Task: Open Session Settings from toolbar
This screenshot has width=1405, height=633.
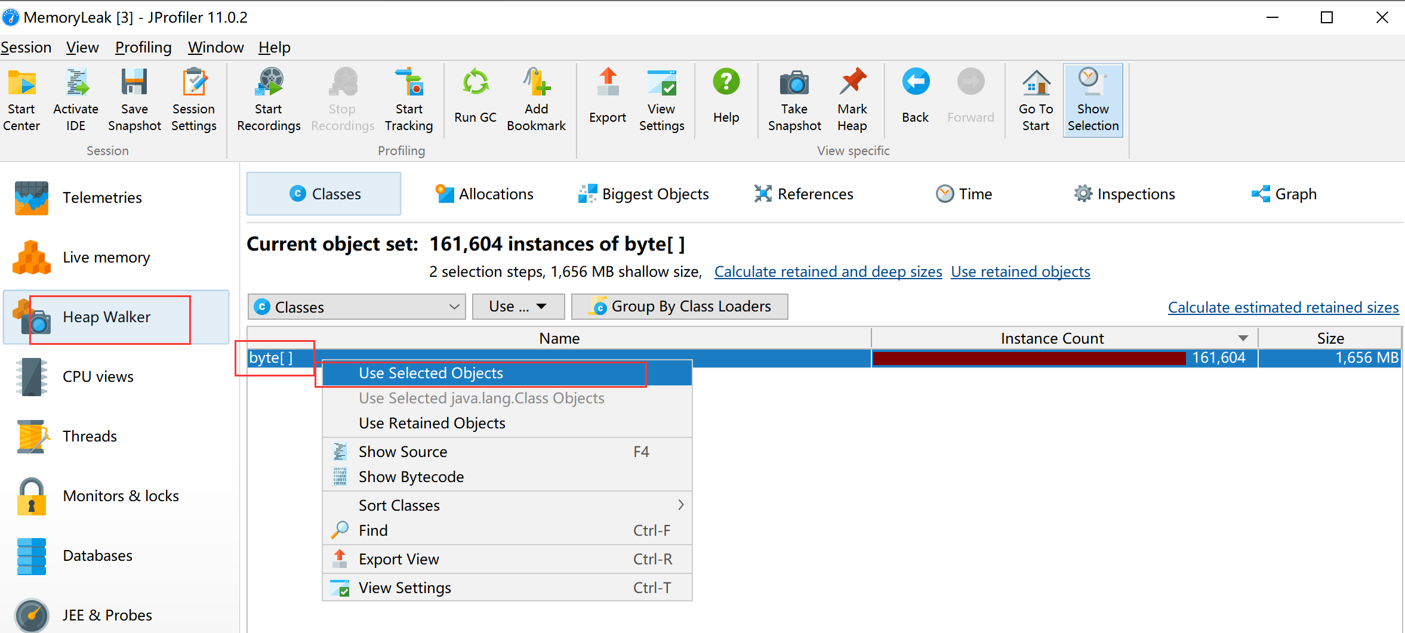Action: 194,100
